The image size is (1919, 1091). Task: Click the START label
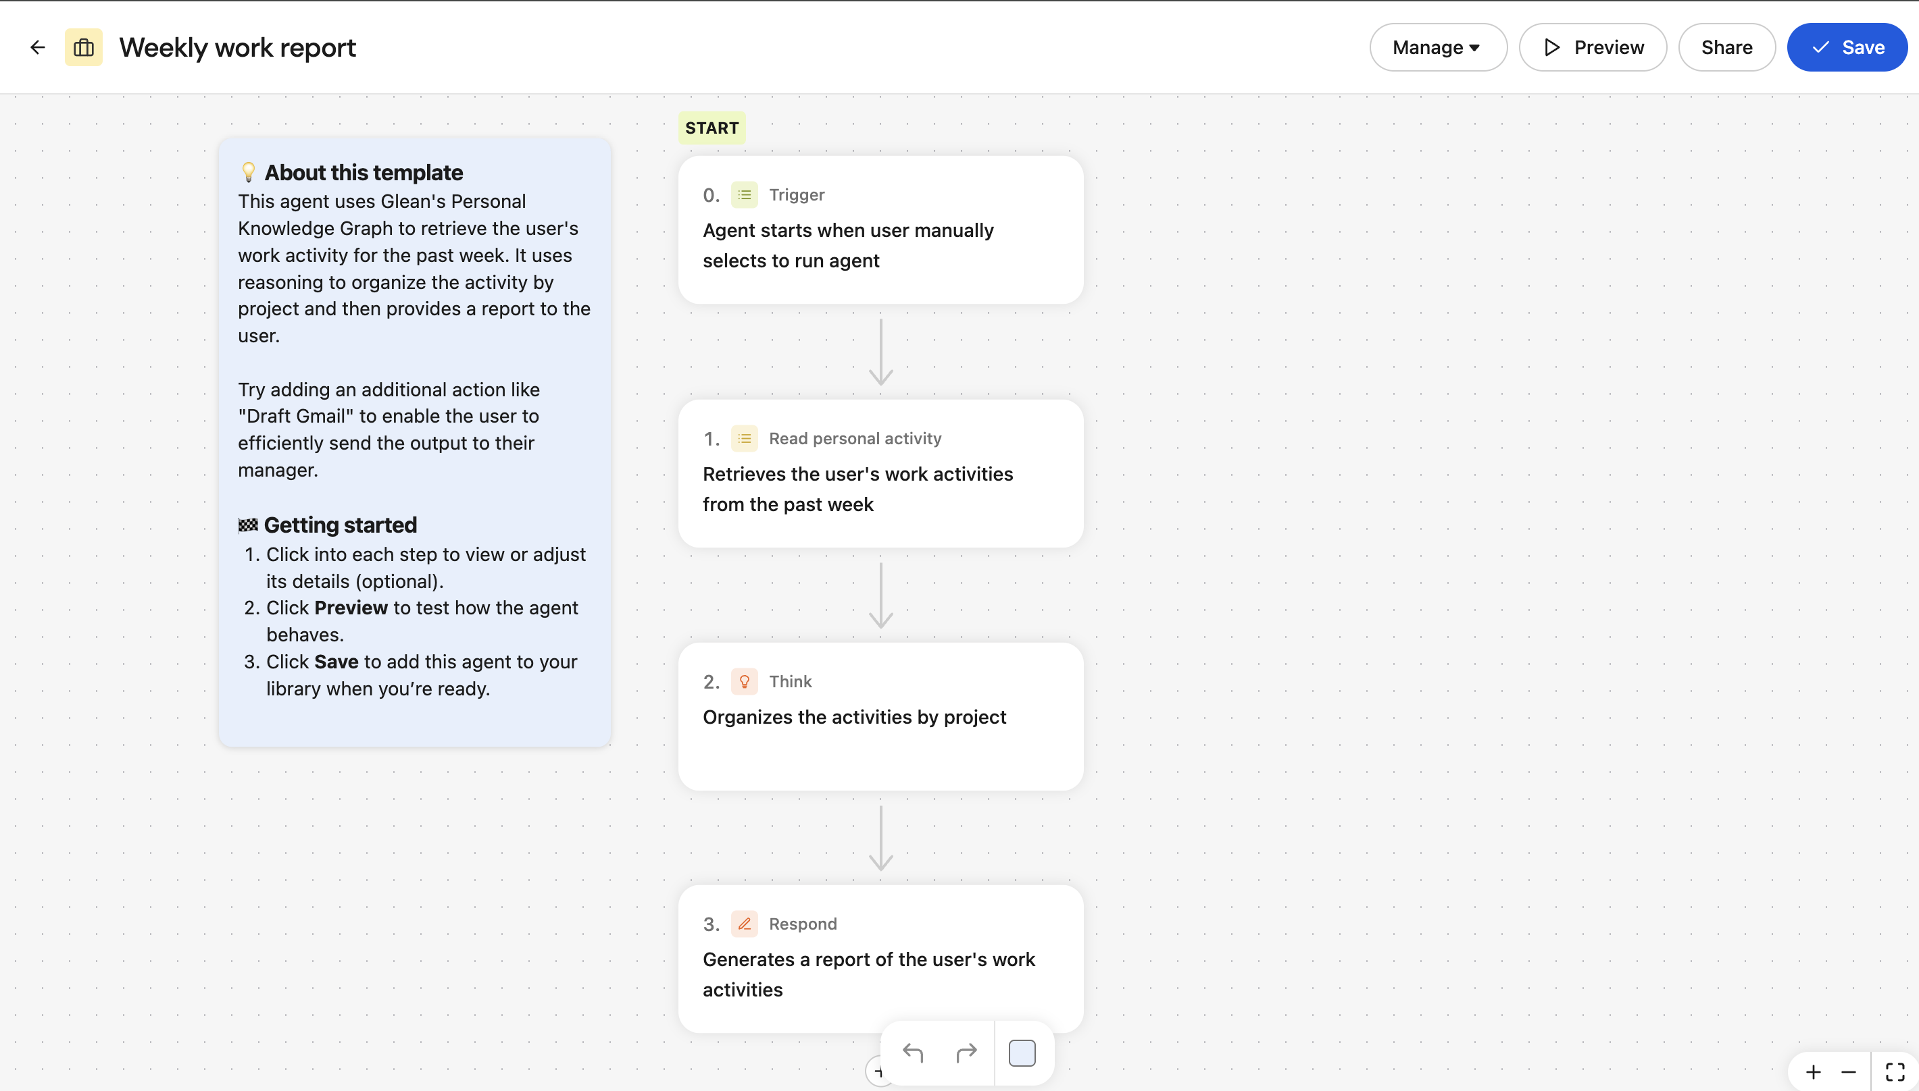pos(711,128)
